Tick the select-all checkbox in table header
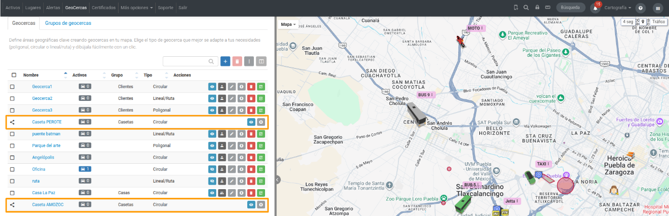 pyautogui.click(x=14, y=75)
